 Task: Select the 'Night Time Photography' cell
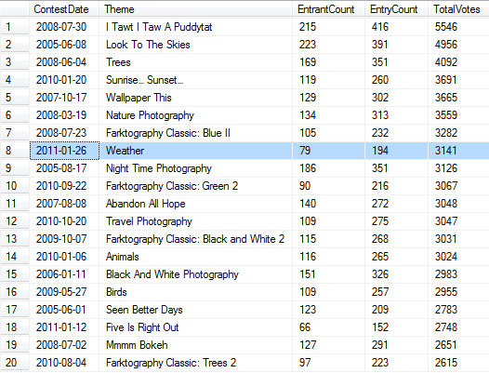[195, 168]
